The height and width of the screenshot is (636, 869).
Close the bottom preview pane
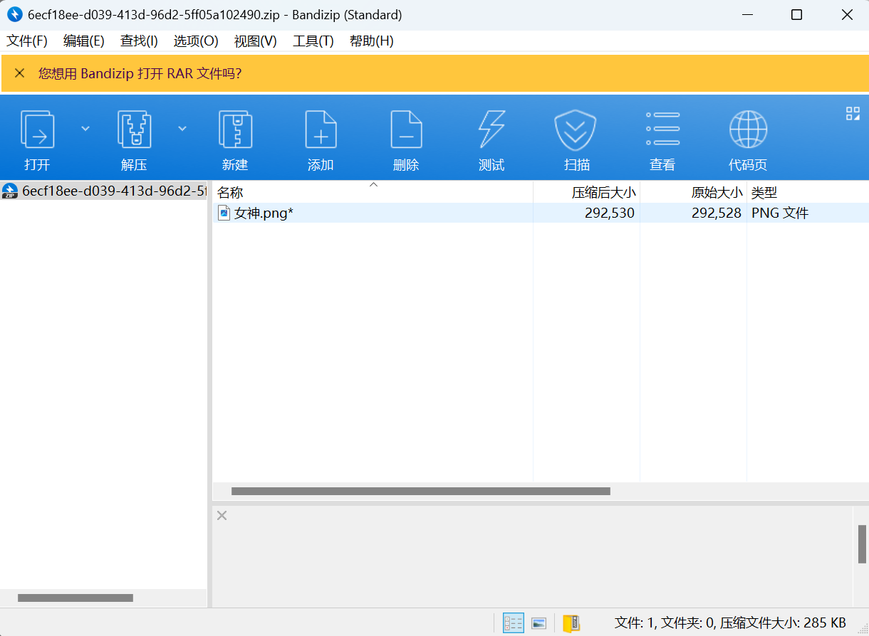click(x=222, y=515)
